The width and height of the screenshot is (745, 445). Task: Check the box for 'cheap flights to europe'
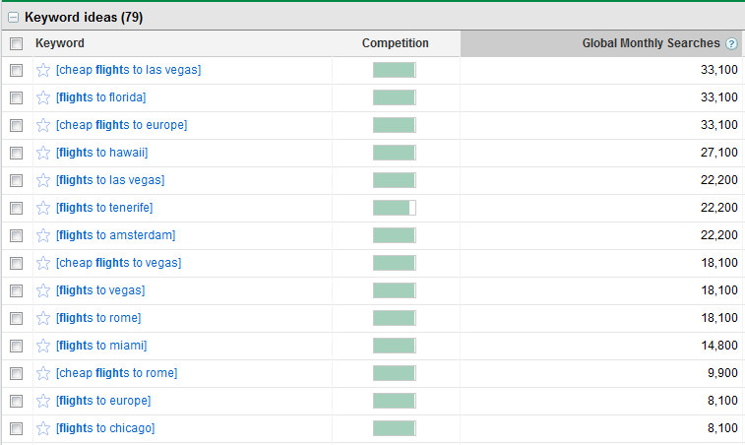point(16,125)
